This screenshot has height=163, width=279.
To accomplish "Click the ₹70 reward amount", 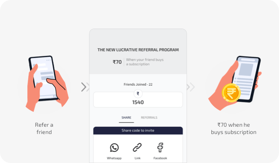I will [117, 62].
